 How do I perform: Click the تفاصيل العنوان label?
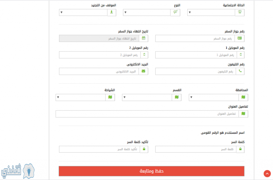[238, 106]
